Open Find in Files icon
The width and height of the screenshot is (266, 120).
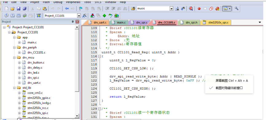coord(133,9)
